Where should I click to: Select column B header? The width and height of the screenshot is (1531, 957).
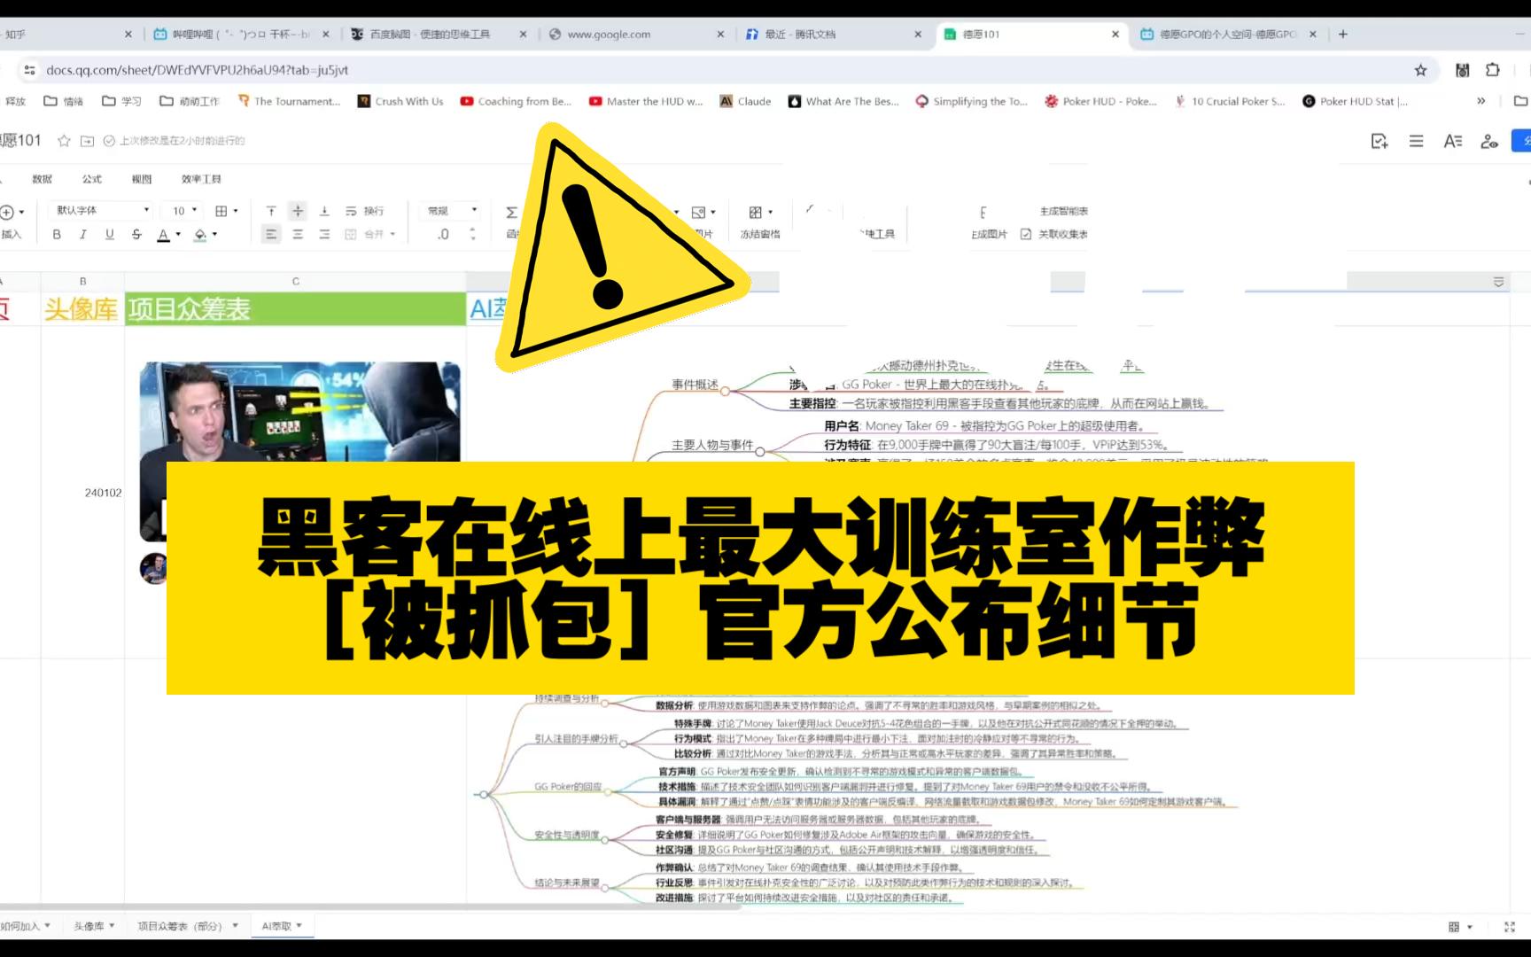(83, 282)
